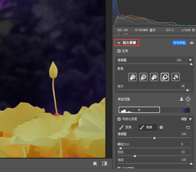Click the 放大 slider handle

point(187,90)
